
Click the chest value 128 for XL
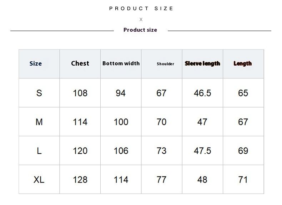(x=80, y=180)
